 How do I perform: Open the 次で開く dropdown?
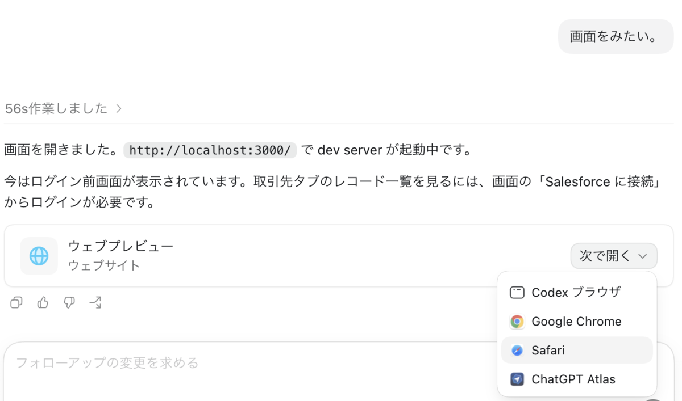(614, 256)
